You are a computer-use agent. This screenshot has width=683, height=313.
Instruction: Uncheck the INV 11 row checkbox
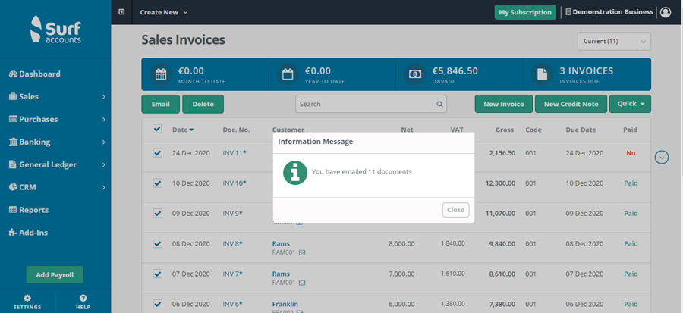coord(158,152)
